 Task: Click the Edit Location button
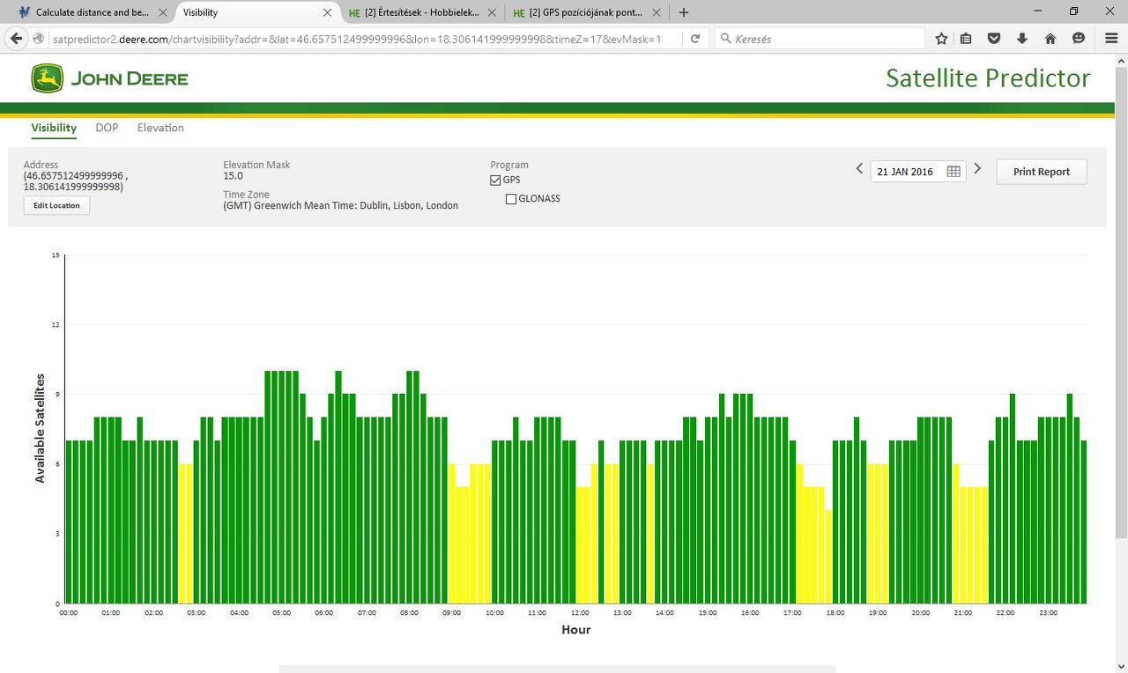pyautogui.click(x=56, y=205)
